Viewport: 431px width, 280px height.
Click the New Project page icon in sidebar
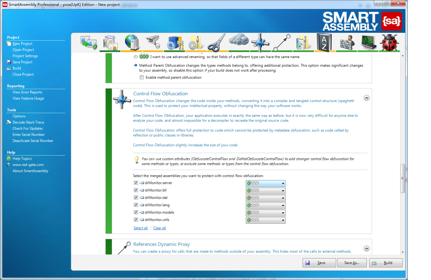[x=9, y=44]
